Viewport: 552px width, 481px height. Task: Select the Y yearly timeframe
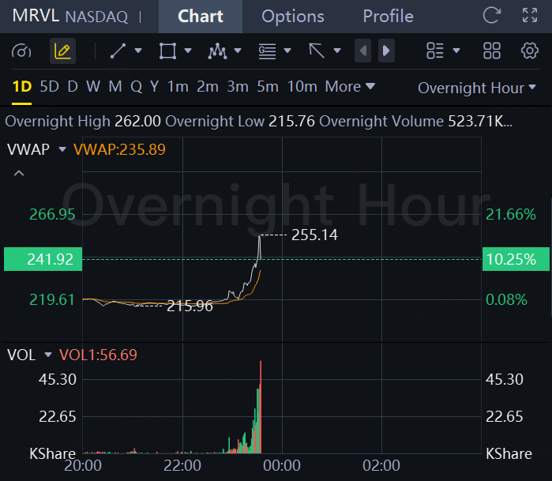pyautogui.click(x=155, y=87)
